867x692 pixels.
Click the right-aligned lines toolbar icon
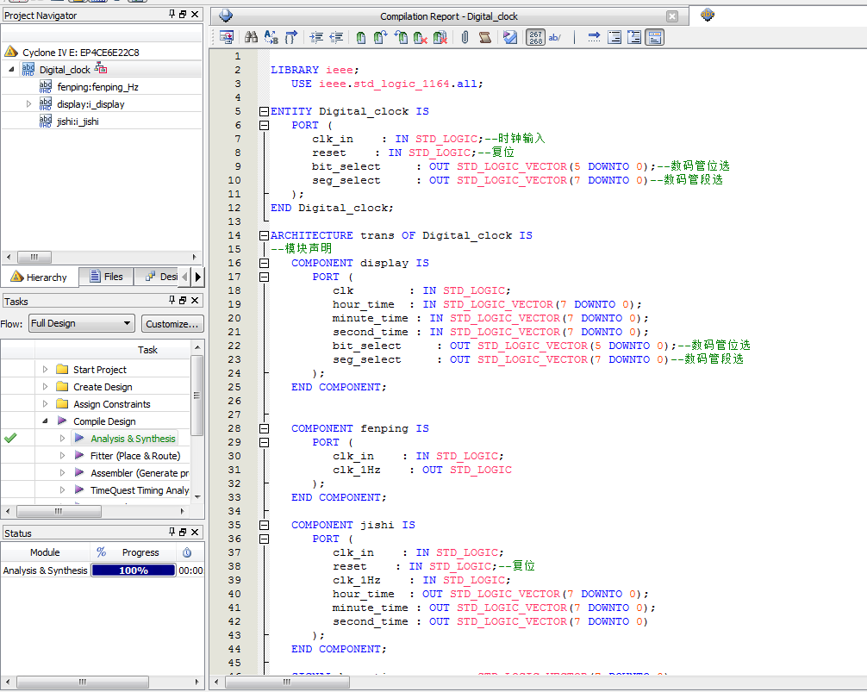tap(614, 37)
